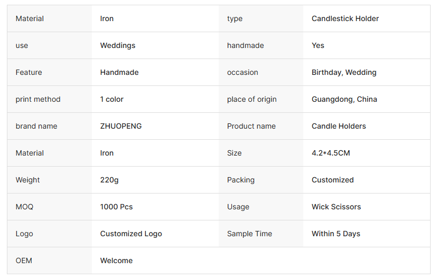Click the 'Guangdong, China' origin value
Image resolution: width=438 pixels, height=280 pixels.
[x=344, y=99]
